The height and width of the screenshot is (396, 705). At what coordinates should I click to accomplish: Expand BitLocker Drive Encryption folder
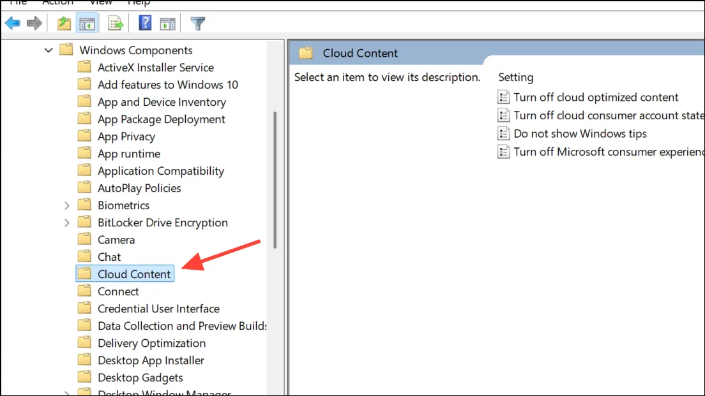[x=66, y=223]
